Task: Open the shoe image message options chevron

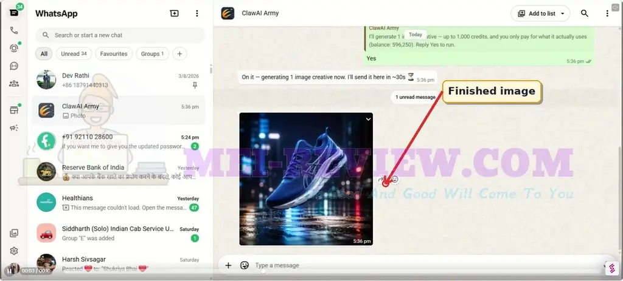Action: (x=368, y=119)
